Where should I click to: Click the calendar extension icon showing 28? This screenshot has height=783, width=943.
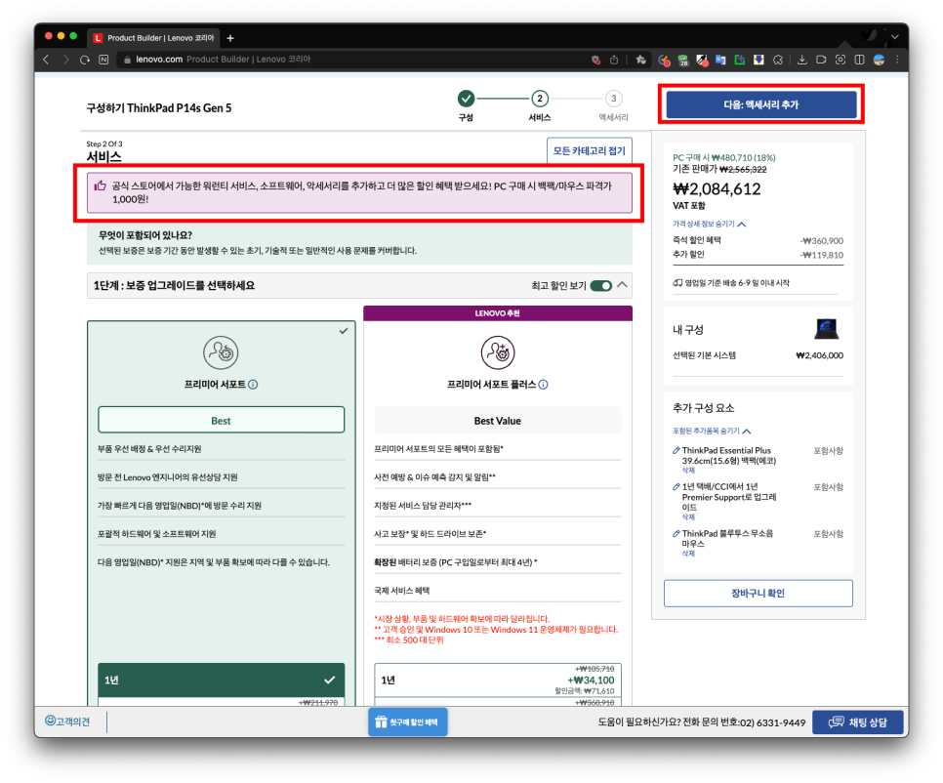click(683, 61)
